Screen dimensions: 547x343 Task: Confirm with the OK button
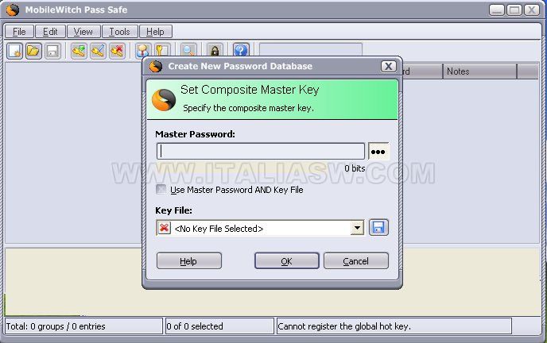(287, 261)
